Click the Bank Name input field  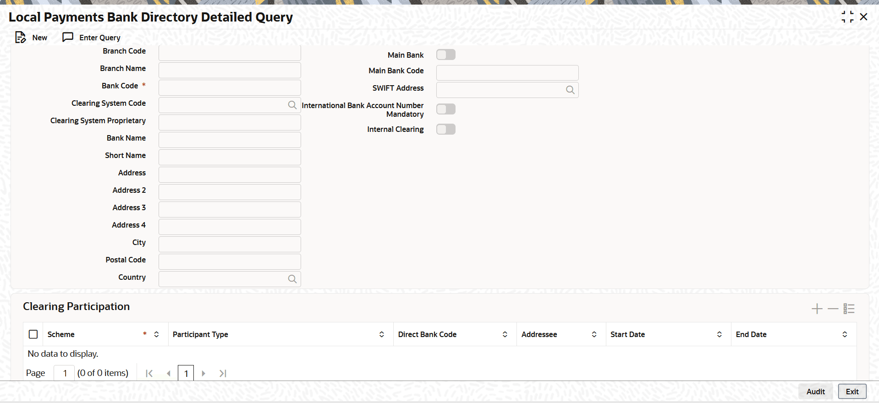(x=230, y=140)
